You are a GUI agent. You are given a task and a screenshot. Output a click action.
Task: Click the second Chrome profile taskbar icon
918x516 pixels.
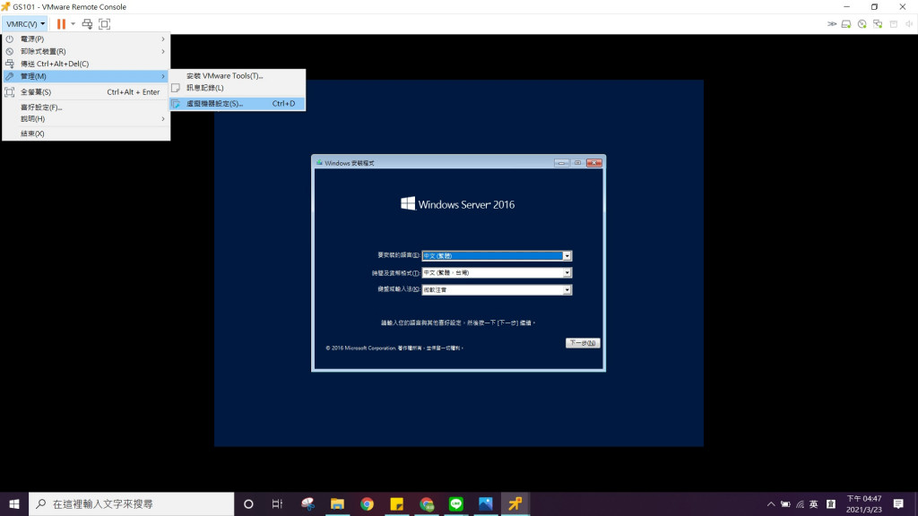coord(426,503)
